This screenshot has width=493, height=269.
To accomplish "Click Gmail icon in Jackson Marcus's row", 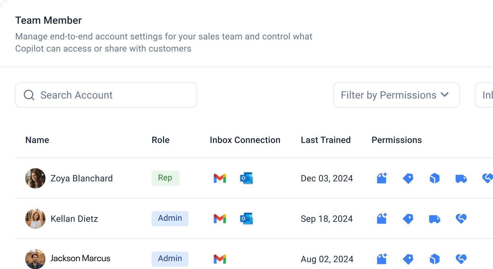I will click(x=220, y=259).
